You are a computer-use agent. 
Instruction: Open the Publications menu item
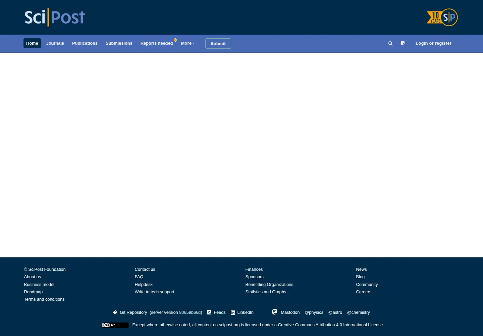[x=85, y=43]
